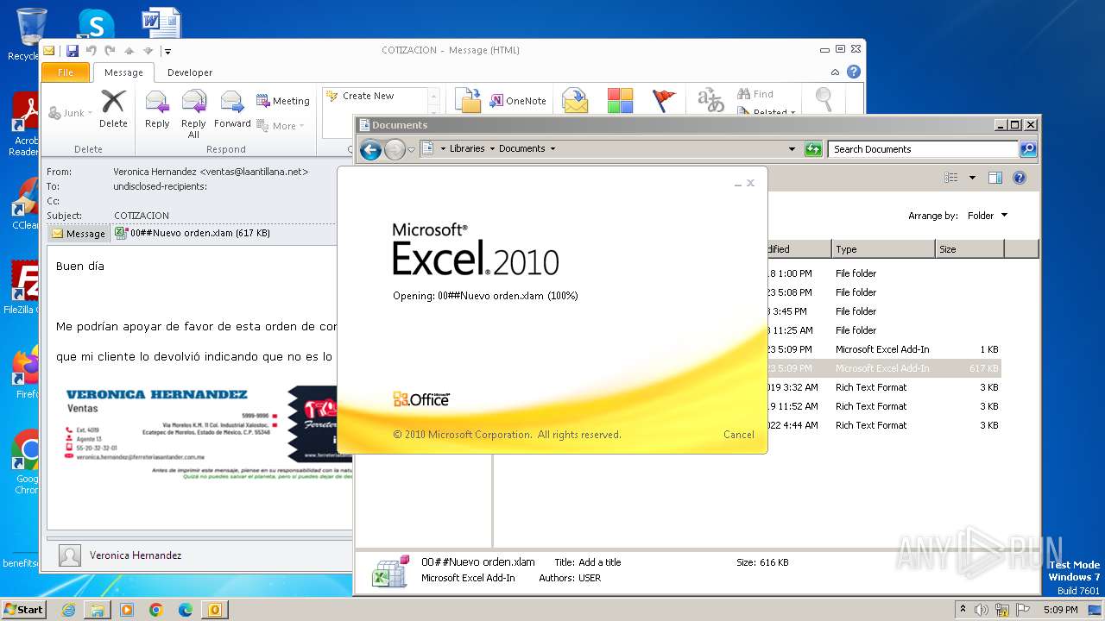Image resolution: width=1105 pixels, height=621 pixels.
Task: Click the Translate icon in Outlook
Action: (x=710, y=101)
